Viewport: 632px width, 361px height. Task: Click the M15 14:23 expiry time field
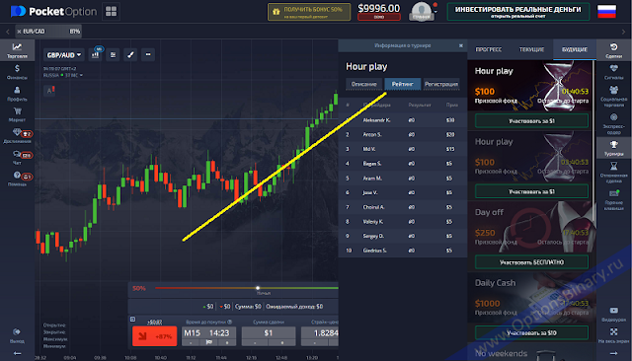(x=208, y=333)
